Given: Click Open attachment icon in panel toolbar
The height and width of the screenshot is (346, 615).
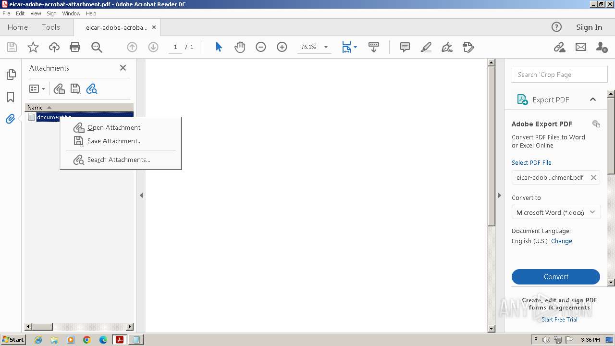Looking at the screenshot, I should [59, 89].
